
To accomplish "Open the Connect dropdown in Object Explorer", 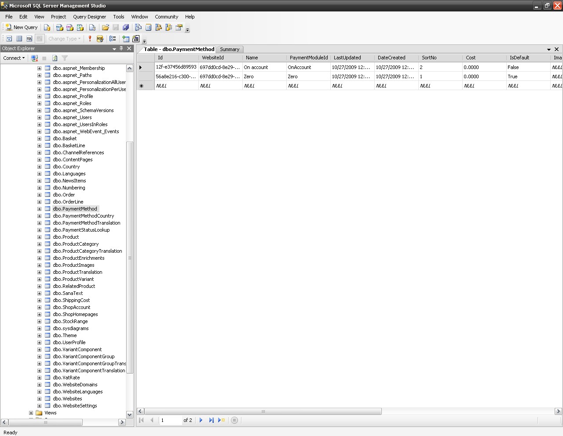I will pyautogui.click(x=14, y=58).
